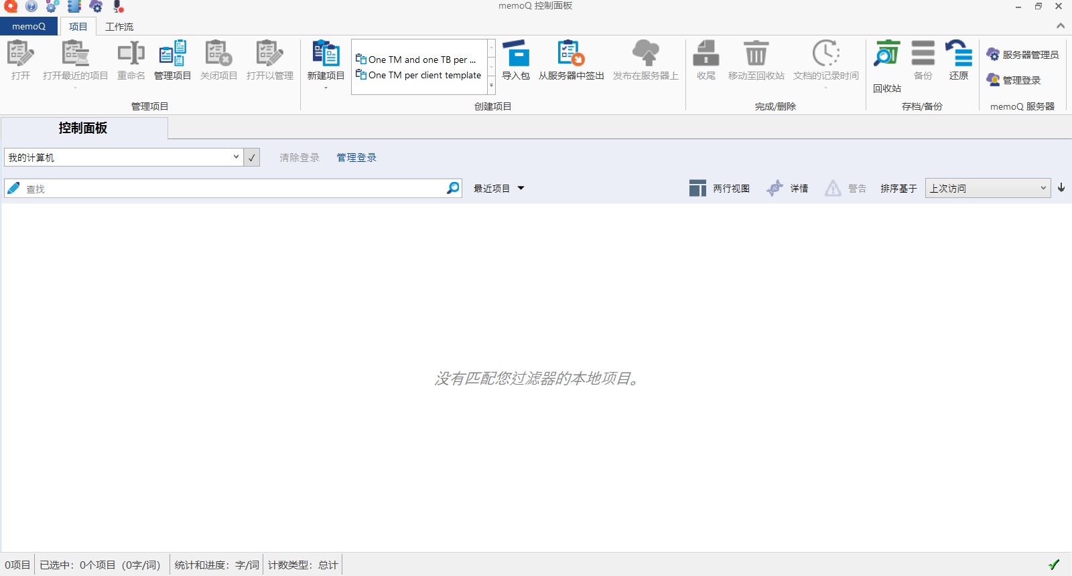Click the memoQ logo quick access icon

click(11, 7)
